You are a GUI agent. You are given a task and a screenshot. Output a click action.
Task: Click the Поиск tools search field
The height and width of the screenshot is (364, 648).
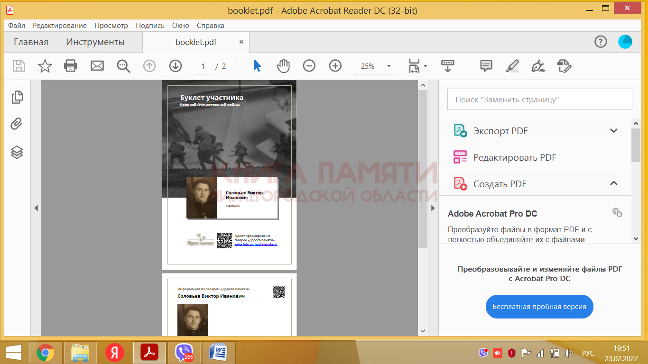pyautogui.click(x=540, y=100)
